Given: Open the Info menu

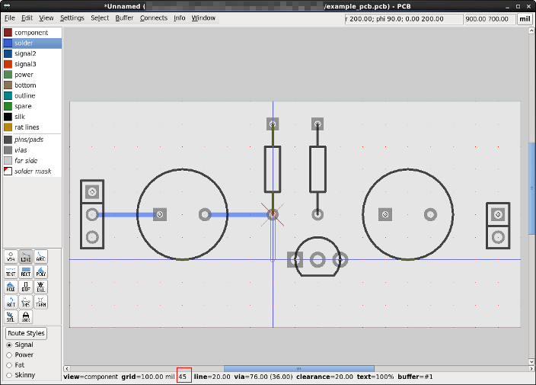Looking at the screenshot, I should click(x=179, y=18).
